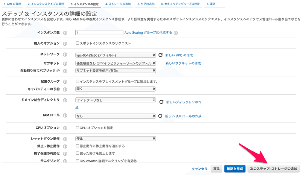
Task: Open IAM ロール dropdown なし
Action: 116,116
